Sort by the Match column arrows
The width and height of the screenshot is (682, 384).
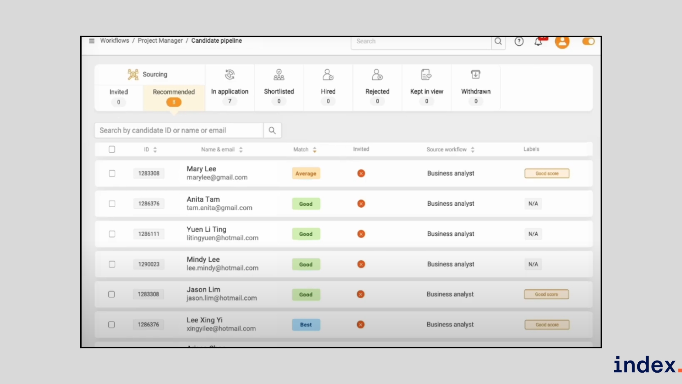point(314,150)
